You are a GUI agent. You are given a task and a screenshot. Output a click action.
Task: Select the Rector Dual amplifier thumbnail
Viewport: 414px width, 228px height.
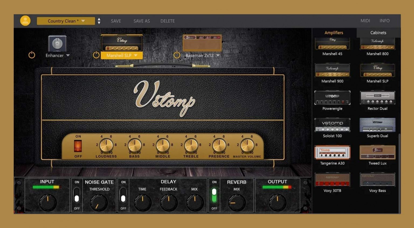377,98
